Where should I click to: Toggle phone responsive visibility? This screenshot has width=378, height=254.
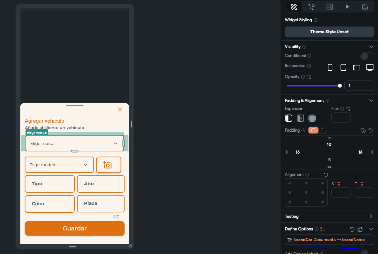click(x=330, y=67)
